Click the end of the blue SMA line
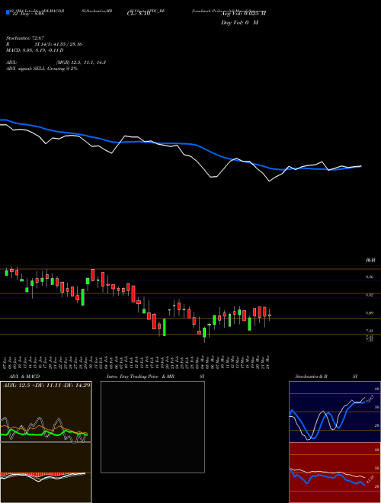The width and height of the screenshot is (381, 503). pyautogui.click(x=360, y=166)
